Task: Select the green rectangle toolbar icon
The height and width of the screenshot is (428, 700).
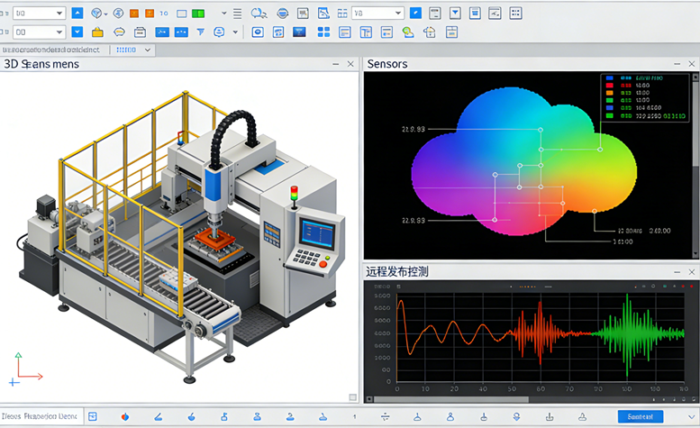Action: [x=198, y=14]
